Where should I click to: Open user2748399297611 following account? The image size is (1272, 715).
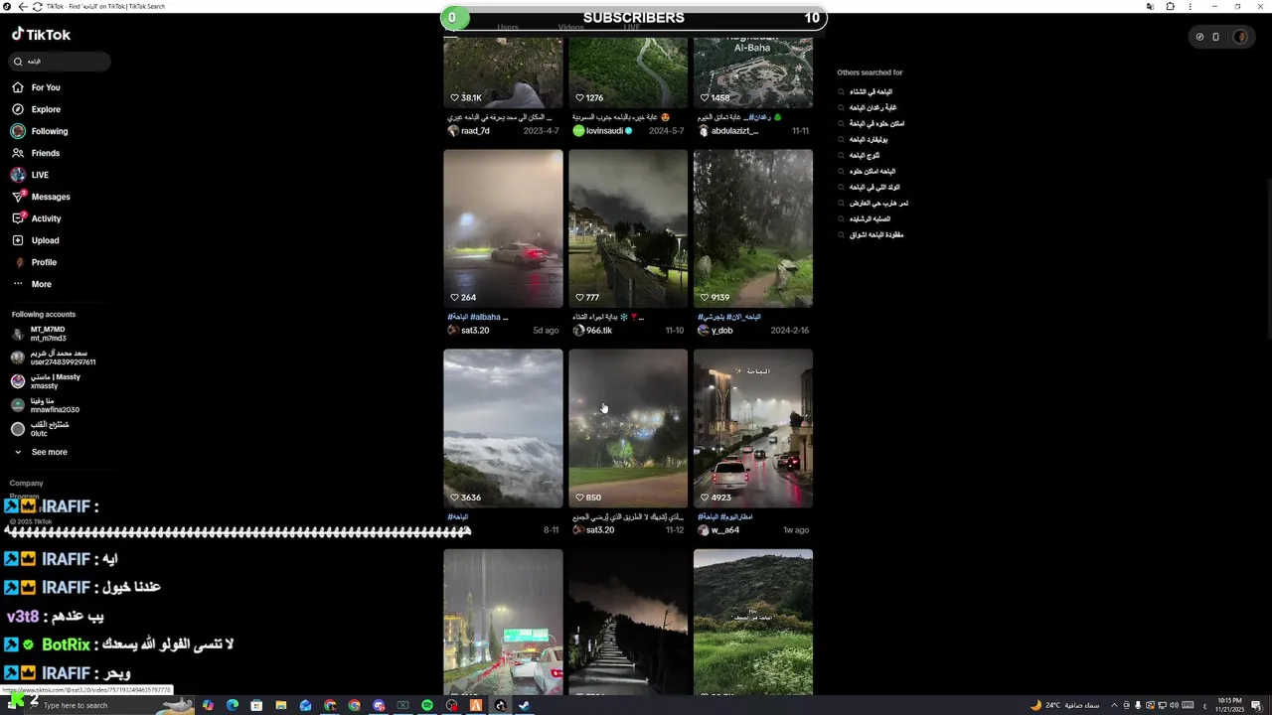click(x=54, y=357)
